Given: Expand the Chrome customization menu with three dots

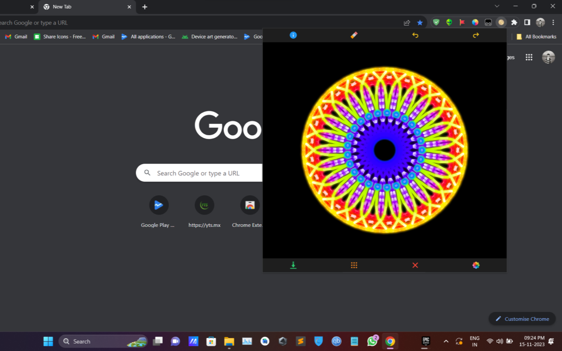Looking at the screenshot, I should tap(553, 22).
